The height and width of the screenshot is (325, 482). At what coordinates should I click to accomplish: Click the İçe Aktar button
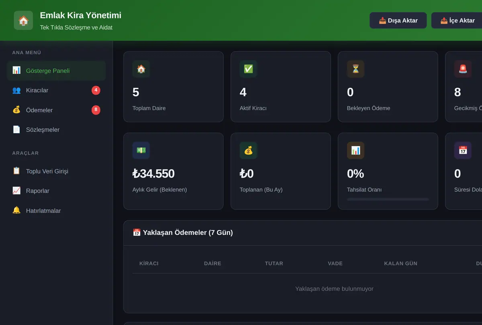point(457,20)
